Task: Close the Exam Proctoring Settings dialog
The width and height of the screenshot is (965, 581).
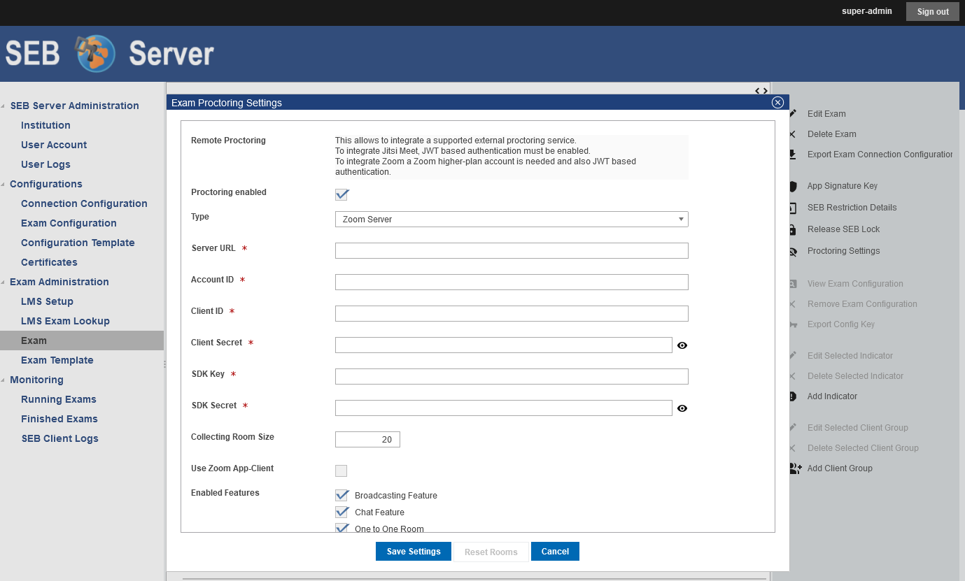Action: coord(777,103)
